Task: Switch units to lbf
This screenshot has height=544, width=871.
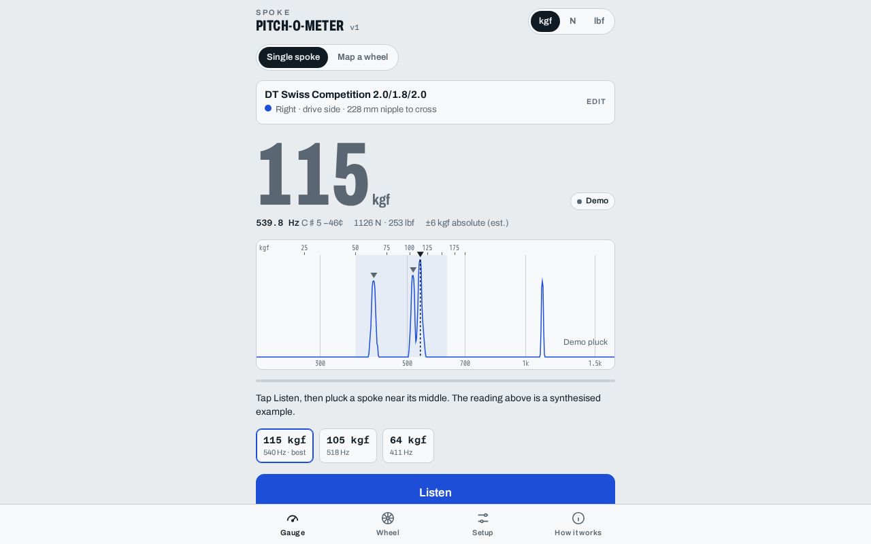Action: [599, 21]
